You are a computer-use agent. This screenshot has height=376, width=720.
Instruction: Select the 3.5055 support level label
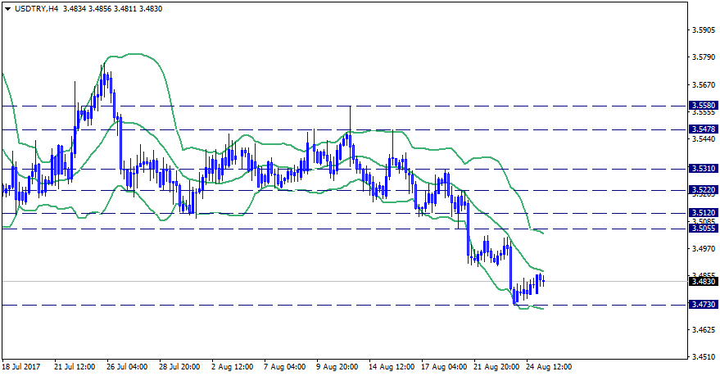(x=704, y=229)
